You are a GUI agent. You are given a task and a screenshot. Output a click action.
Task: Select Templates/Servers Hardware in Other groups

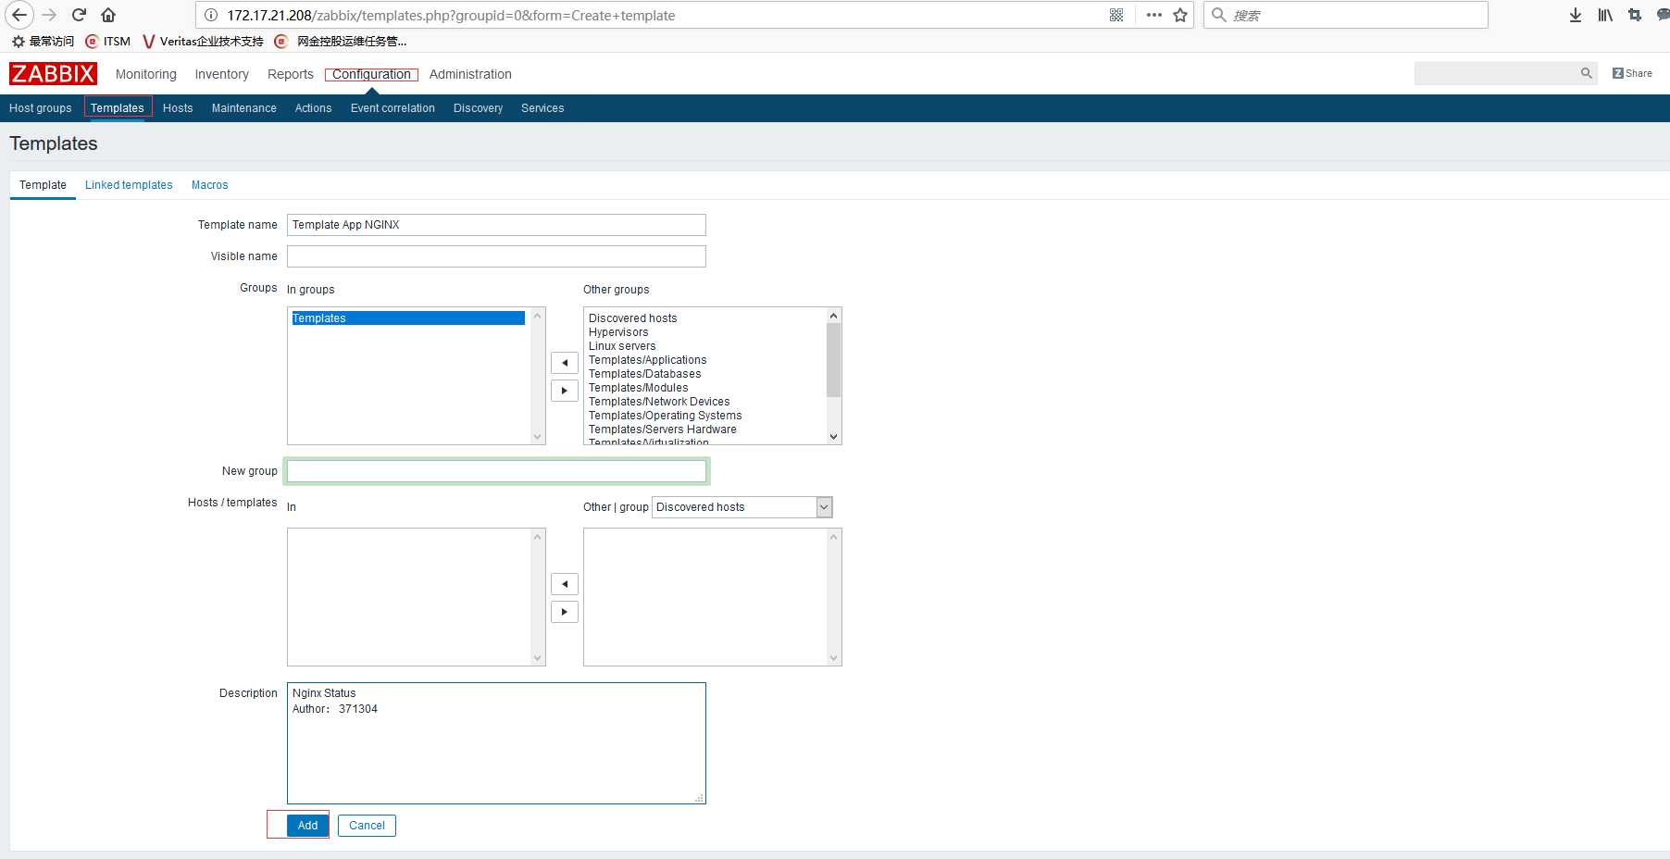click(663, 429)
